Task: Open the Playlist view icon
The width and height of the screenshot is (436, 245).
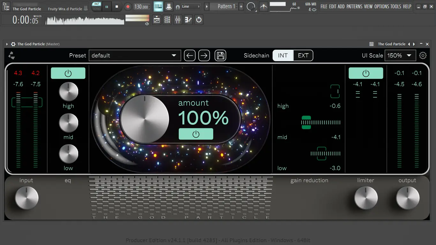Action: (x=157, y=20)
